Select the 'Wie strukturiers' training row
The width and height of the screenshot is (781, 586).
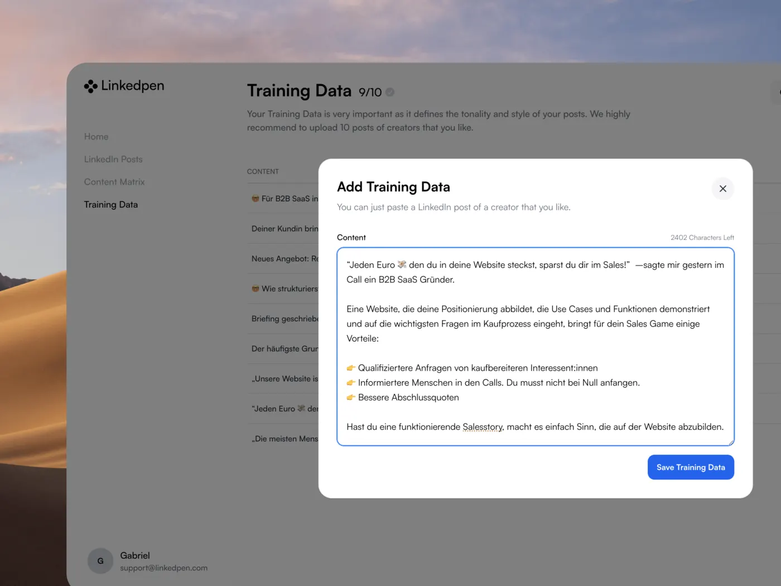tap(283, 289)
